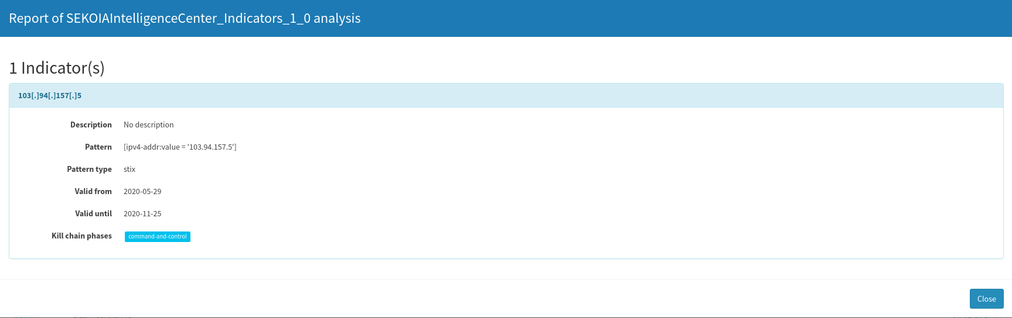The image size is (1012, 318).
Task: Close the analysis report dialog
Action: pyautogui.click(x=986, y=299)
